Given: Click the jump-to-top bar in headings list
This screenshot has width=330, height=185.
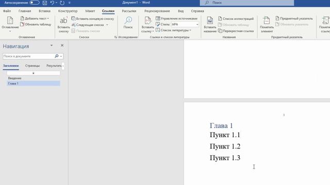Looking at the screenshot, I should coord(33,73).
